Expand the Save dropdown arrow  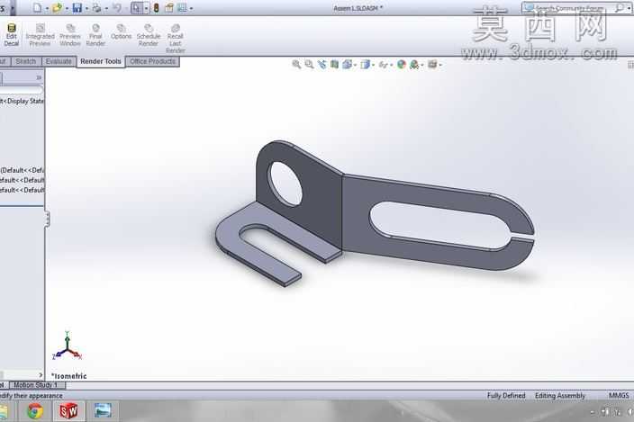tap(86, 8)
